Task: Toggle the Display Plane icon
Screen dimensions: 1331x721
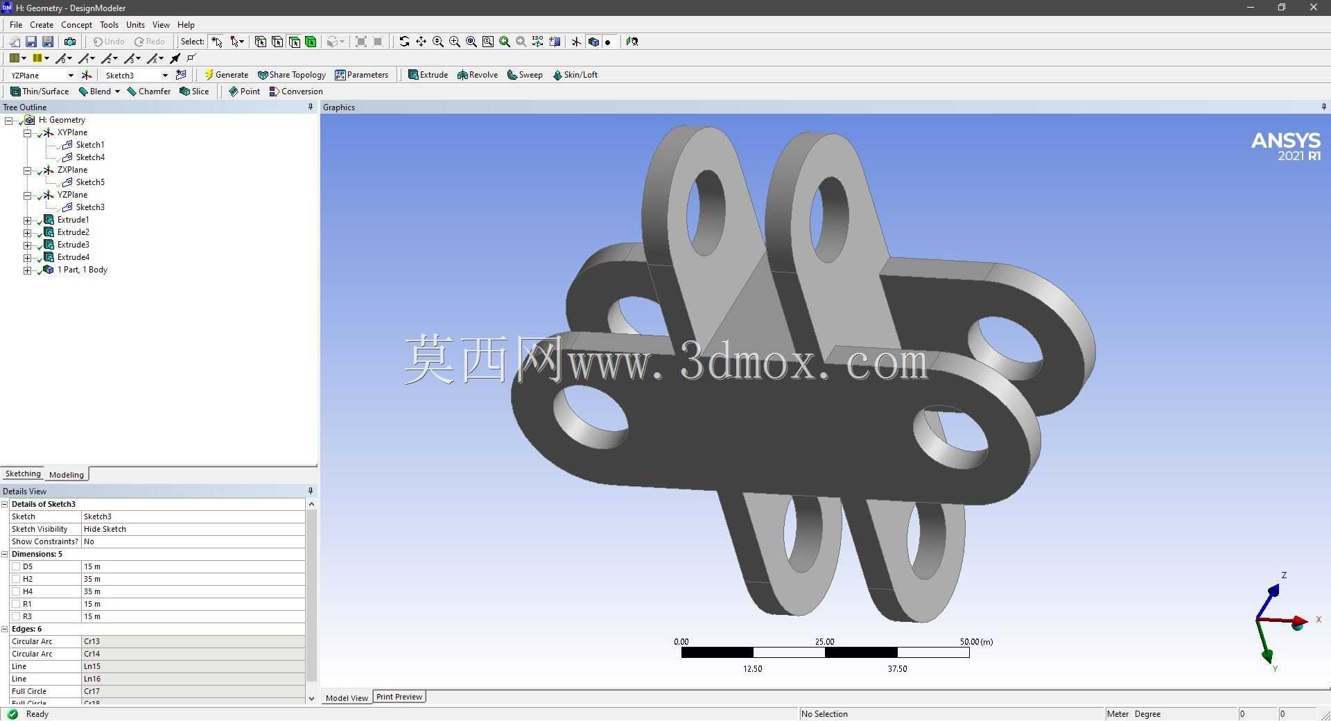Action: point(576,42)
